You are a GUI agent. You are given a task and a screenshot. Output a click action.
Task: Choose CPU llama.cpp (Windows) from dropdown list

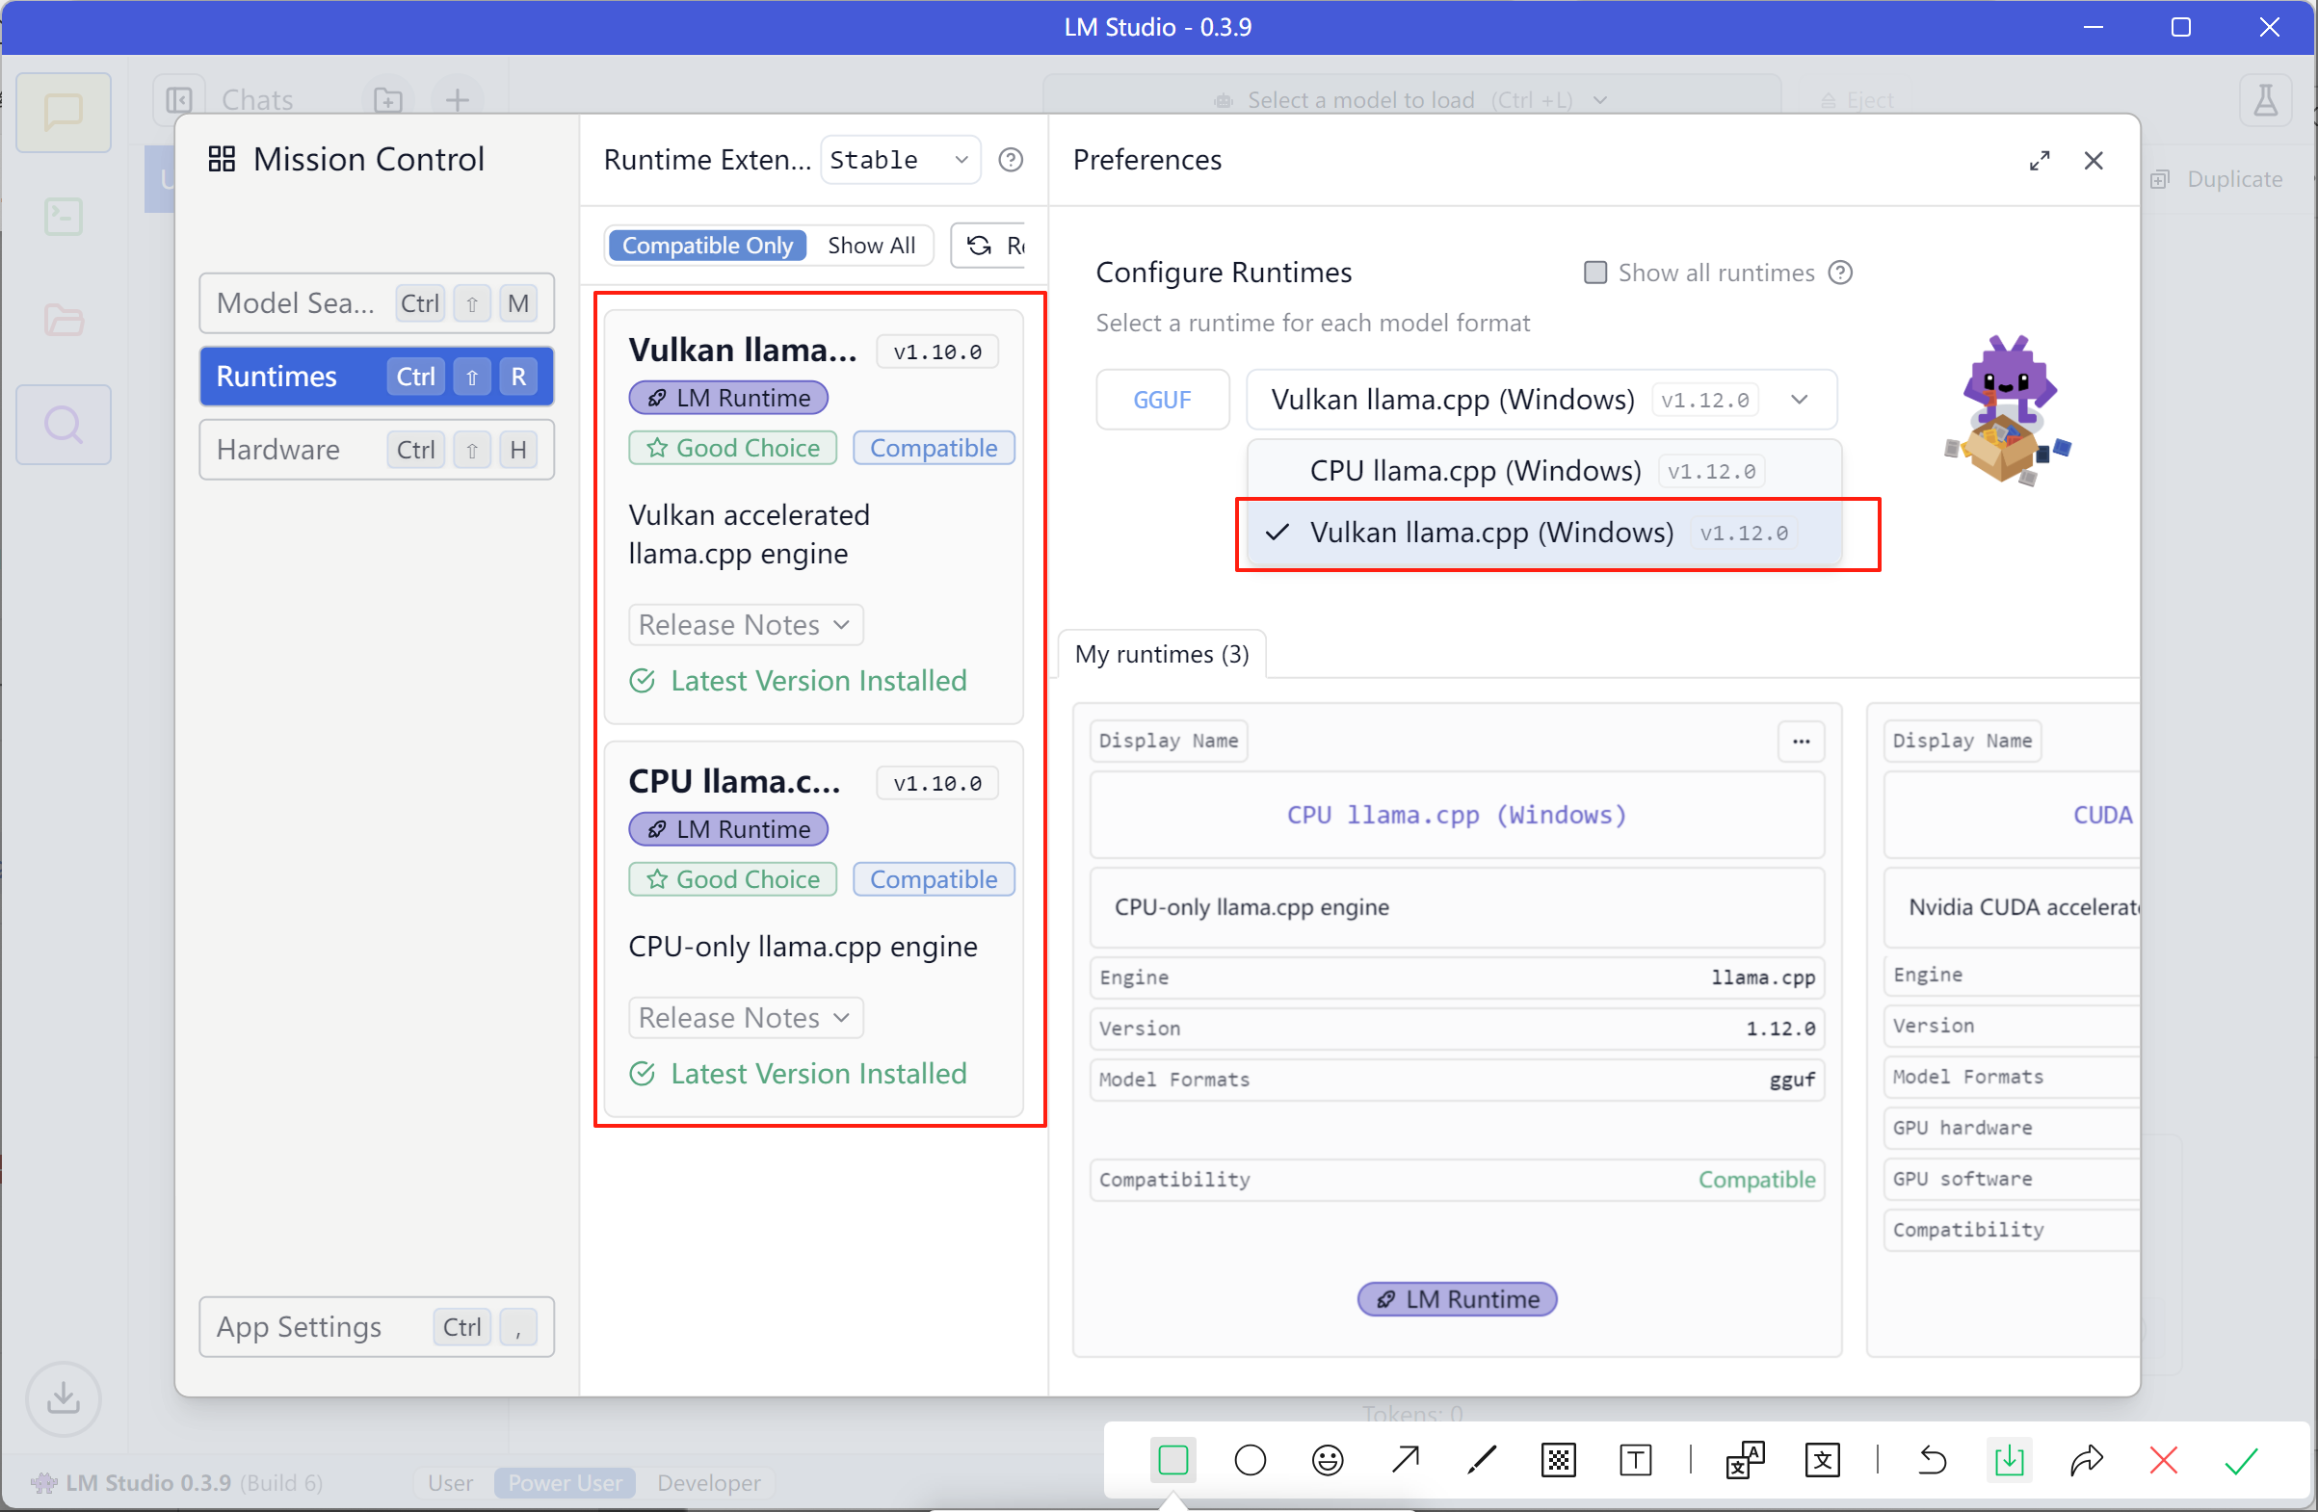[1475, 471]
